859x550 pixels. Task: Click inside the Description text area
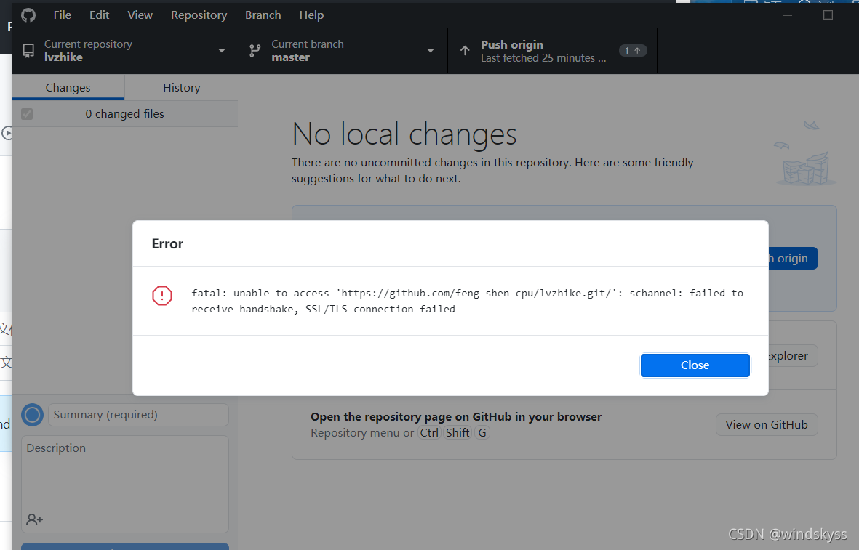124,472
